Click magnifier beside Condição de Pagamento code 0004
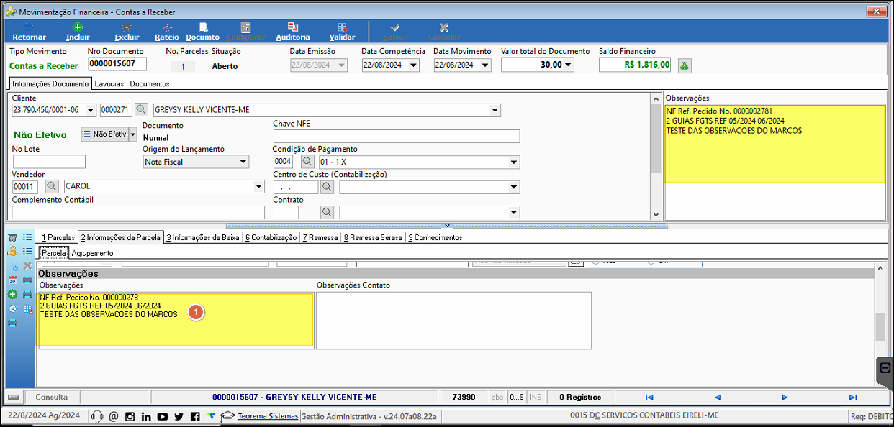This screenshot has width=894, height=427. [307, 162]
